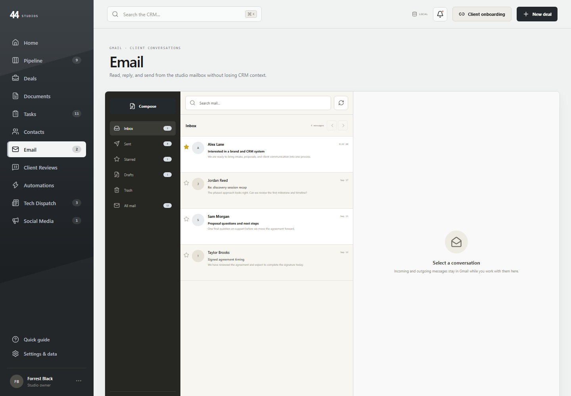Open the Jordan Reed discovery session recap email

(x=267, y=190)
